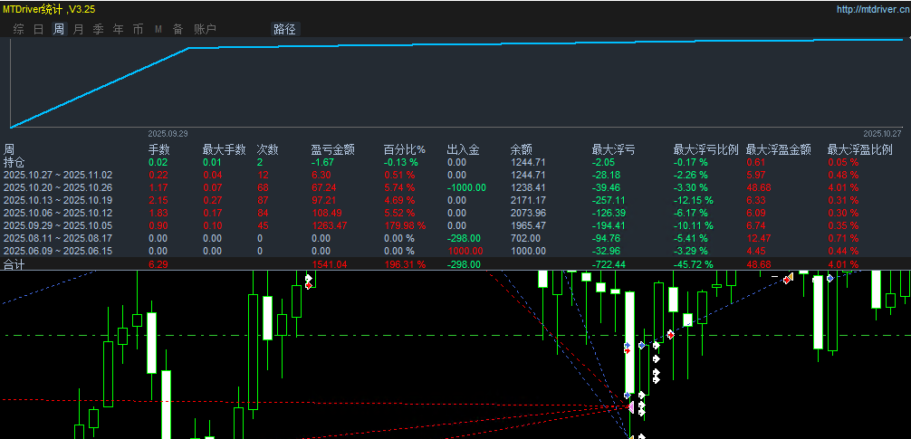Click the 2025.10.27 date on equity curve
This screenshot has width=911, height=439.
(882, 133)
